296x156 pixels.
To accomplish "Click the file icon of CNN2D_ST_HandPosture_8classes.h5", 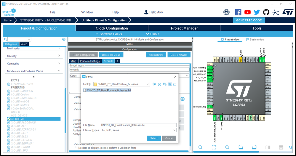I will pyautogui.click(x=85, y=90).
